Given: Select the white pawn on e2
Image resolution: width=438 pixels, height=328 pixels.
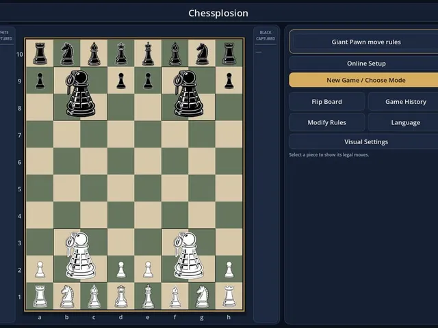Looking at the screenshot, I should [x=148, y=269].
